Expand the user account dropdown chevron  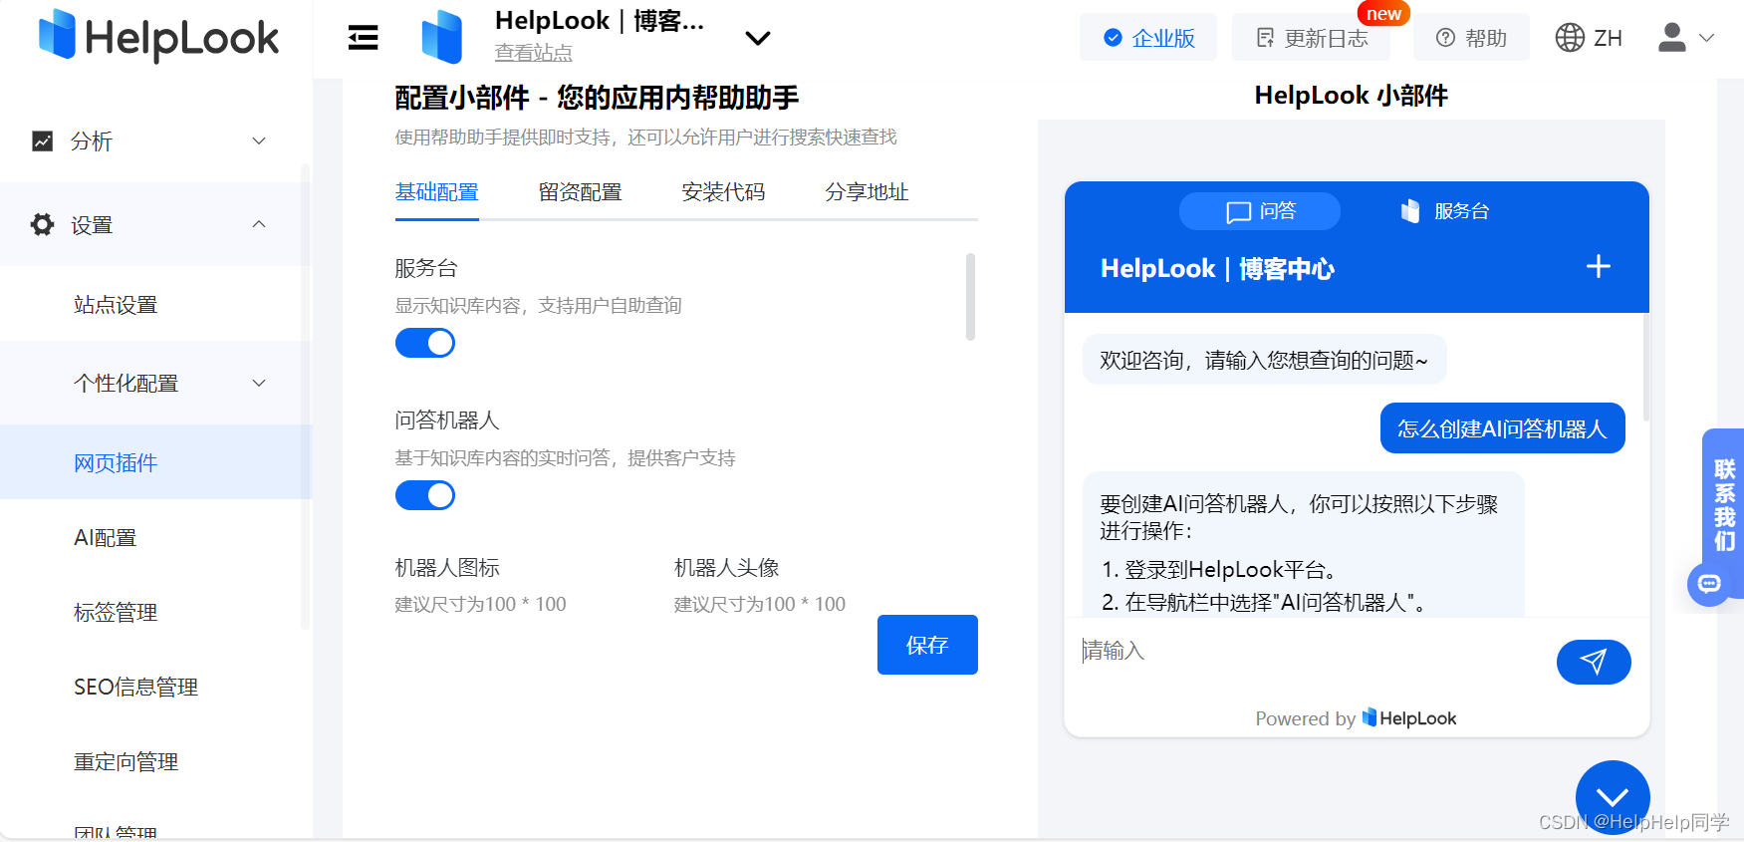pyautogui.click(x=1706, y=38)
